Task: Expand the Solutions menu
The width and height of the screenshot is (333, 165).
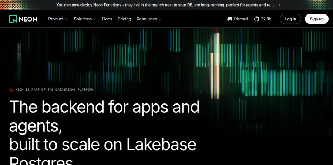Action: pyautogui.click(x=85, y=19)
